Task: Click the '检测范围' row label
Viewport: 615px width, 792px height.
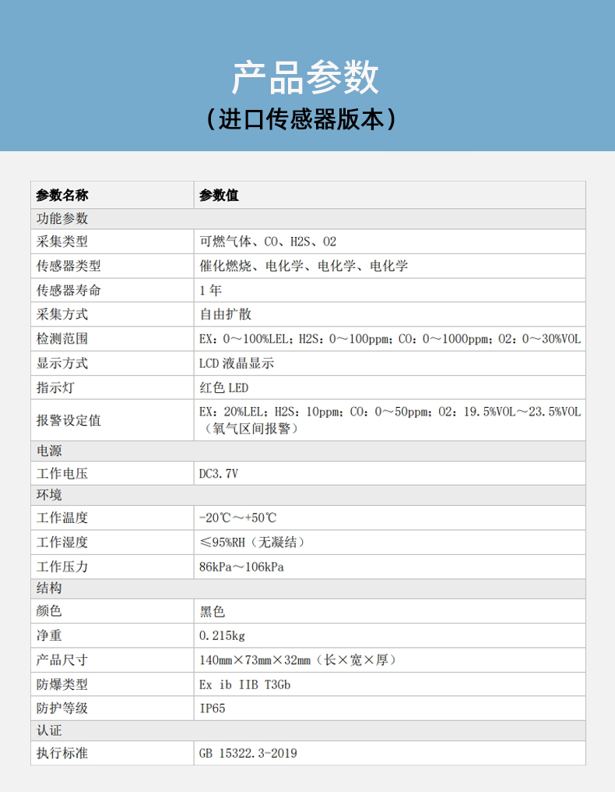Action: 62,338
